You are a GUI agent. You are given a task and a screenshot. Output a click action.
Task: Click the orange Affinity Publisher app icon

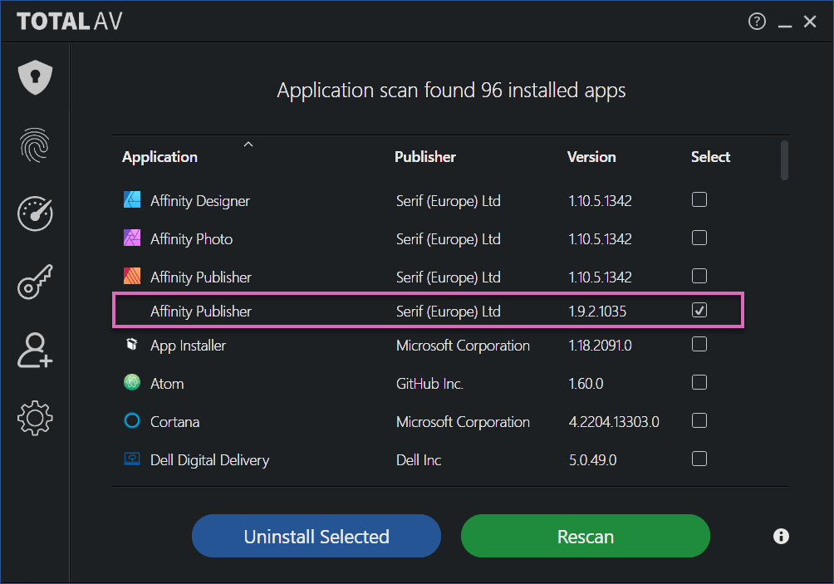(132, 276)
